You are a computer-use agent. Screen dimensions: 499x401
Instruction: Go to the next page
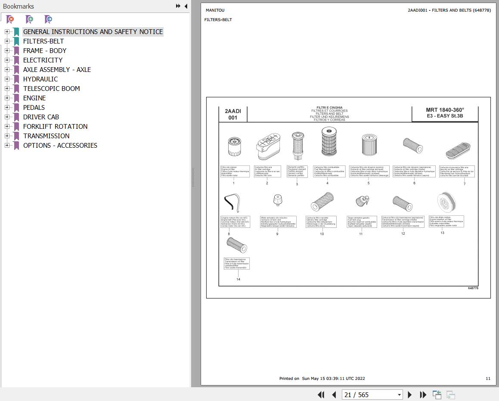[x=409, y=395]
